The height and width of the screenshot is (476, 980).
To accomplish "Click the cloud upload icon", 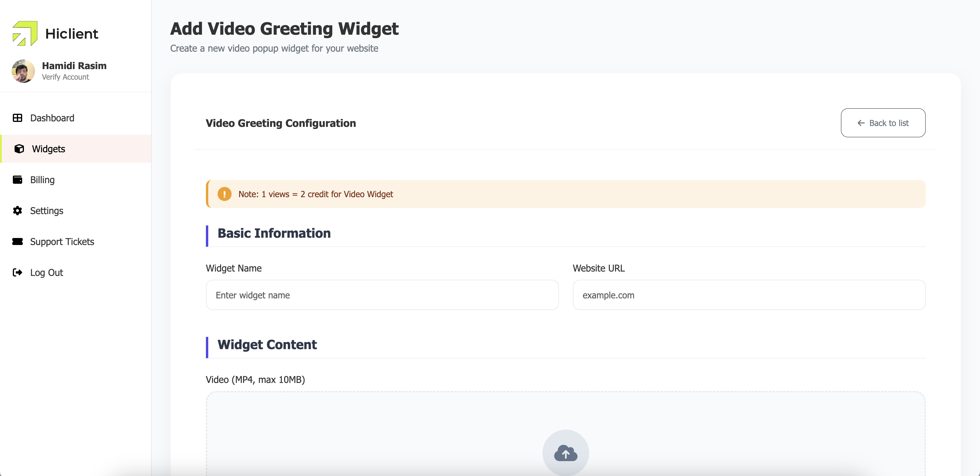I will pyautogui.click(x=566, y=453).
